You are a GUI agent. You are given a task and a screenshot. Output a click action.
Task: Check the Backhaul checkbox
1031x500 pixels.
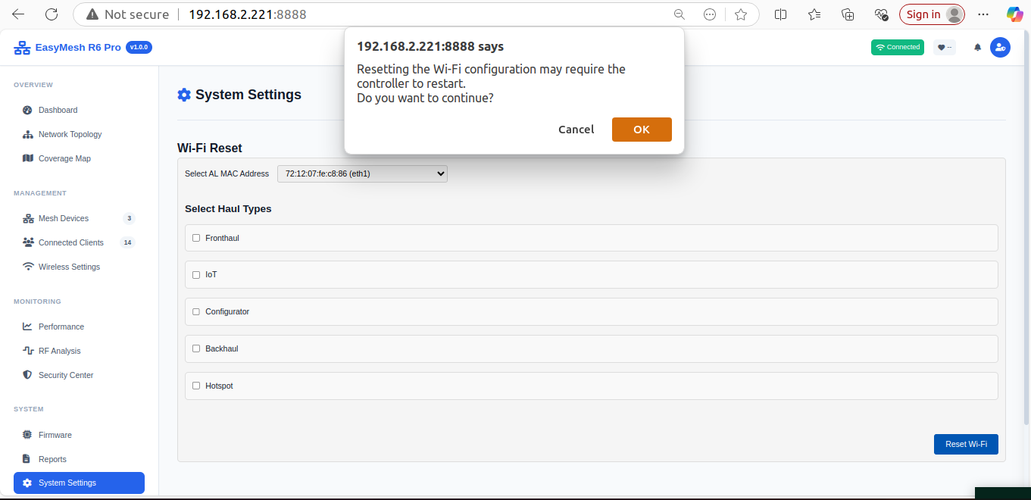[x=196, y=348]
